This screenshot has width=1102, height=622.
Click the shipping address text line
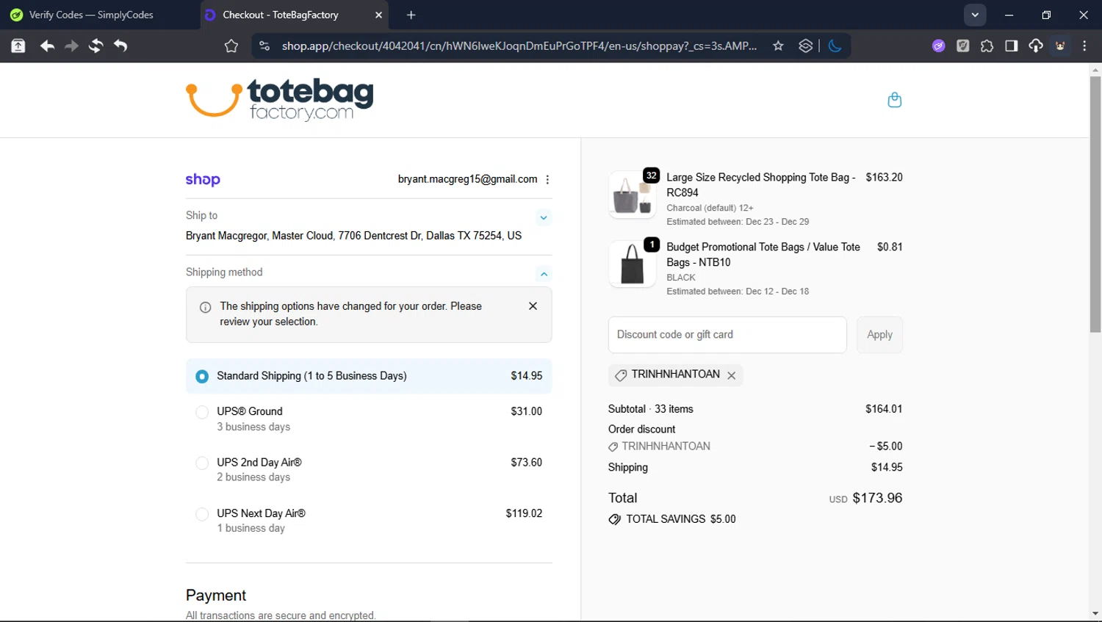click(353, 236)
